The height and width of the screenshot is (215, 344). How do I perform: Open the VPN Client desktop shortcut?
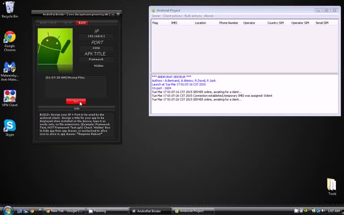coord(10,98)
